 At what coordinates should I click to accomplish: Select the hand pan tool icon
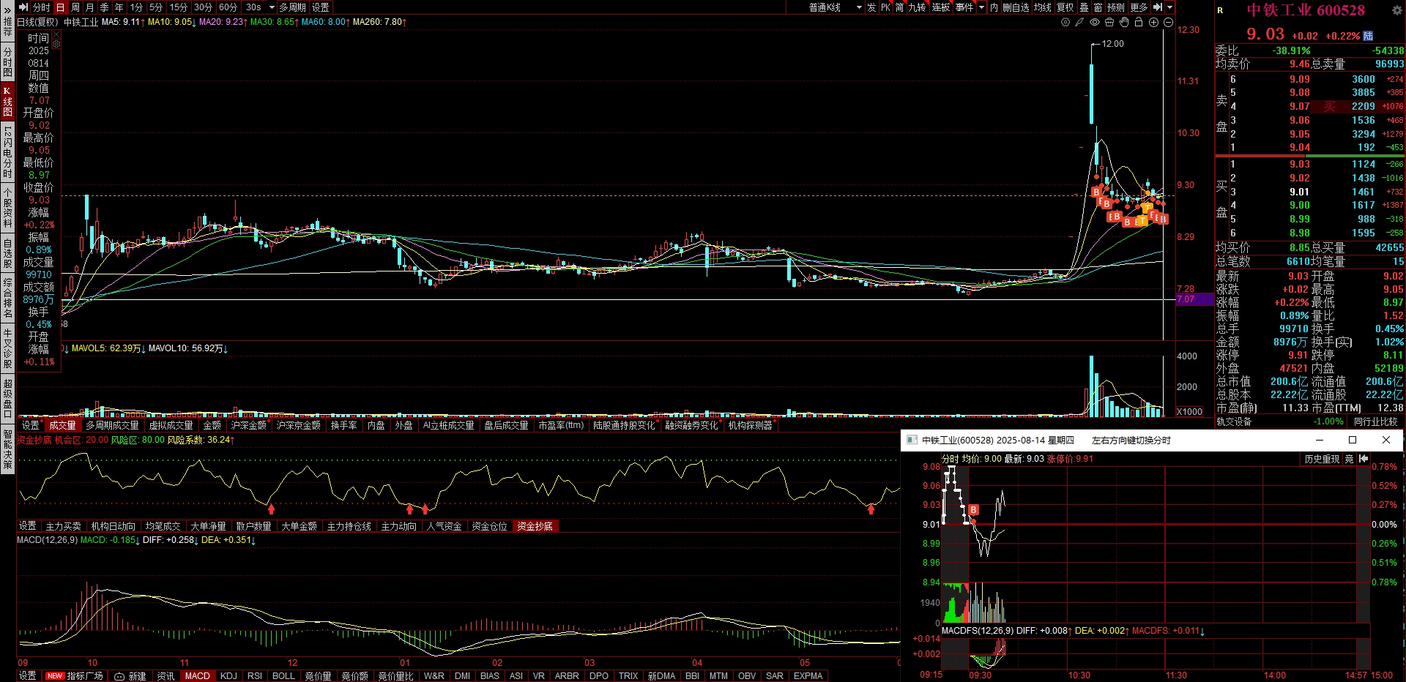coord(1124,23)
